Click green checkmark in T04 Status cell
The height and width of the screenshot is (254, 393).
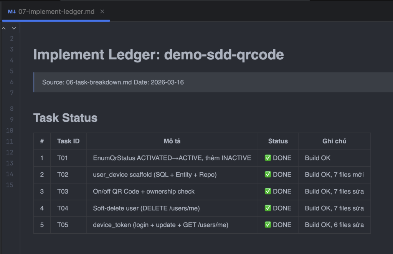pyautogui.click(x=268, y=208)
